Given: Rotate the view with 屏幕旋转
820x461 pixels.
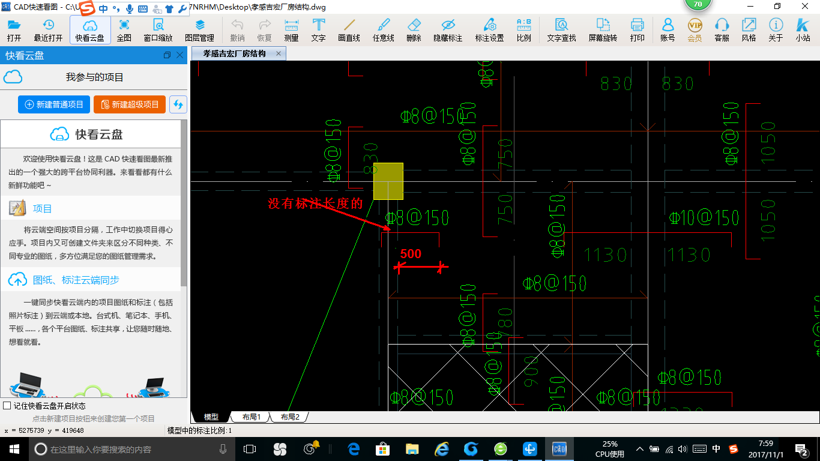Looking at the screenshot, I should [603, 30].
